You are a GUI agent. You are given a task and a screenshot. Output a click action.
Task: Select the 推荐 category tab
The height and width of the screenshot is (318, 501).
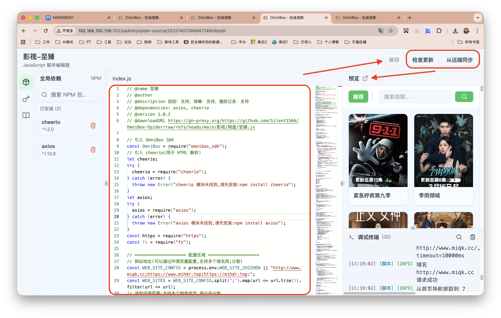358,97
